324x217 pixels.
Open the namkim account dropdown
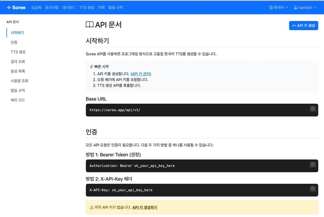[305, 8]
